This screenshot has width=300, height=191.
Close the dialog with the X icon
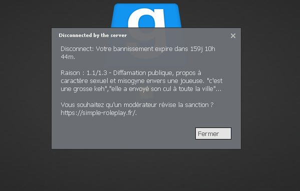233,35
